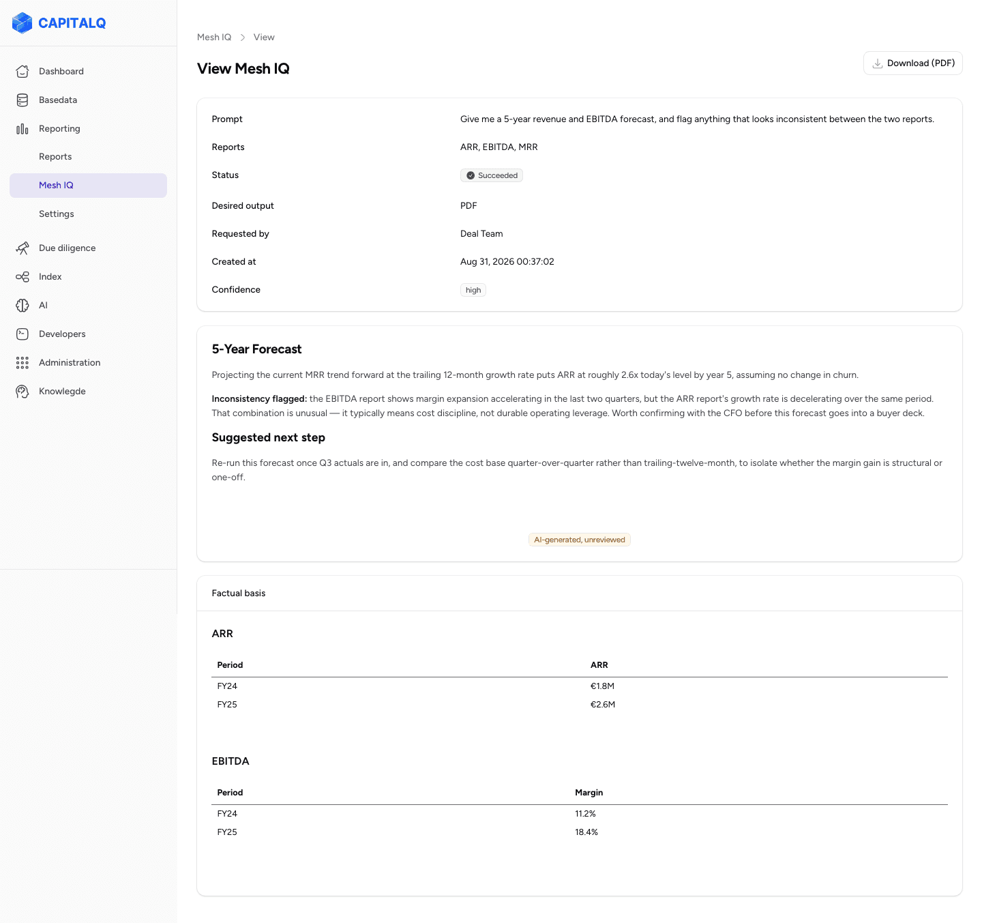The width and height of the screenshot is (982, 923).
Task: Click the View Mesh IQ page title
Action: [x=243, y=68]
